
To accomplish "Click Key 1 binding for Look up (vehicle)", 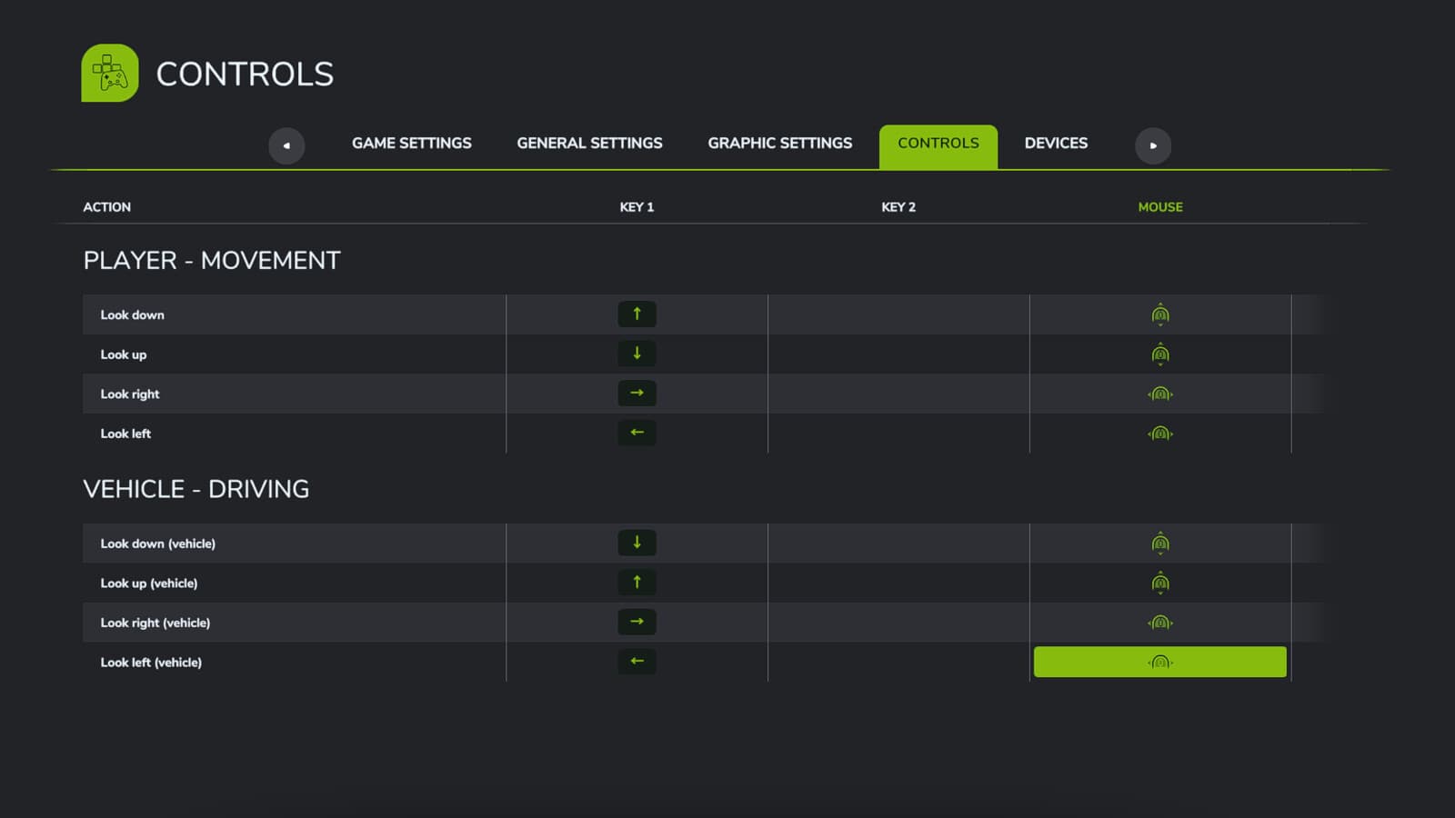I will pyautogui.click(x=637, y=583).
